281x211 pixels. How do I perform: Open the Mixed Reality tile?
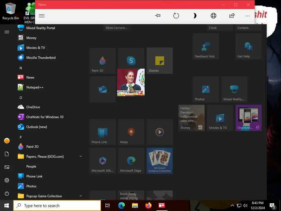234,89
